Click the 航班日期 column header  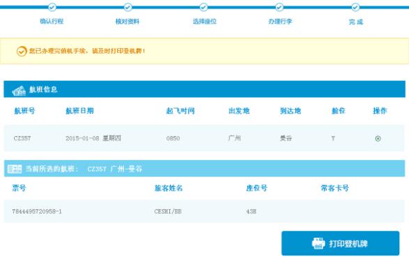pyautogui.click(x=80, y=111)
